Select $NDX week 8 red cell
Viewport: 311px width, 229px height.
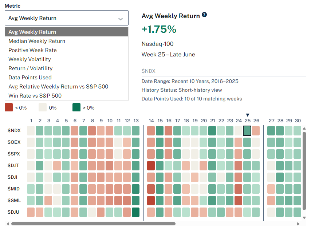point(92,131)
